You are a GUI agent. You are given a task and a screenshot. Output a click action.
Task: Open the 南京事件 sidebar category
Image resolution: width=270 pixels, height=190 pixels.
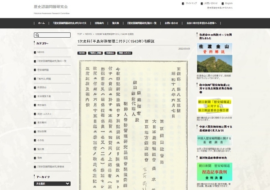tap(42, 105)
